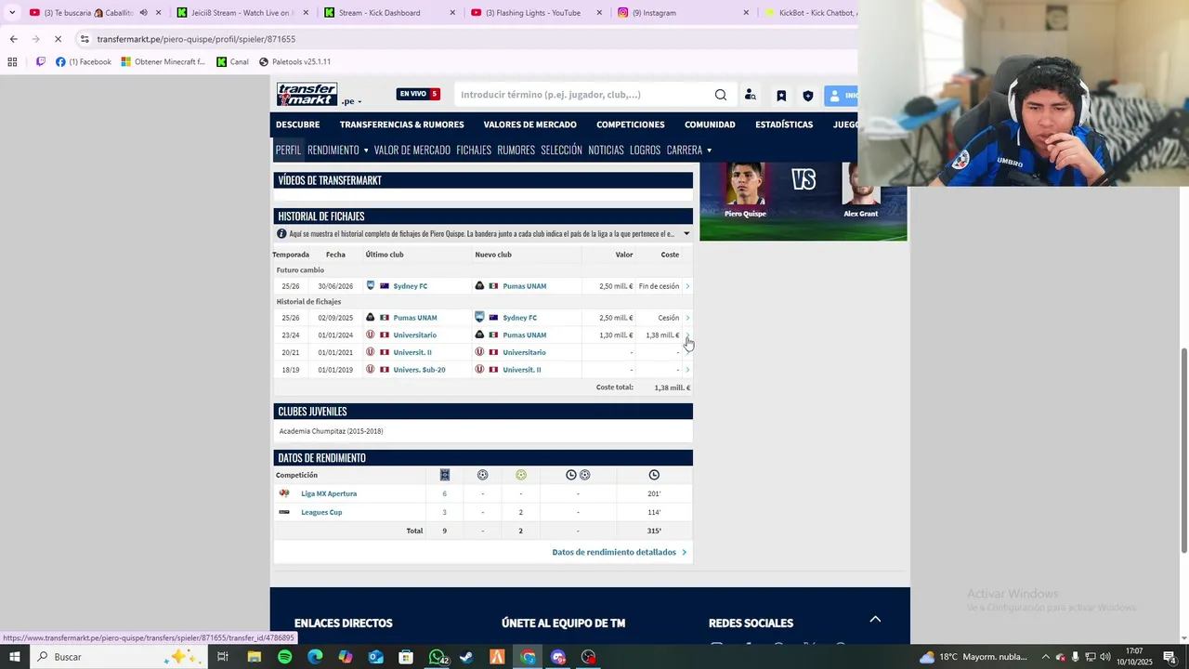Click the EN VIVO live badge

(x=418, y=94)
